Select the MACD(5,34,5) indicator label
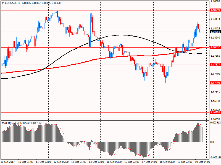 10,123
